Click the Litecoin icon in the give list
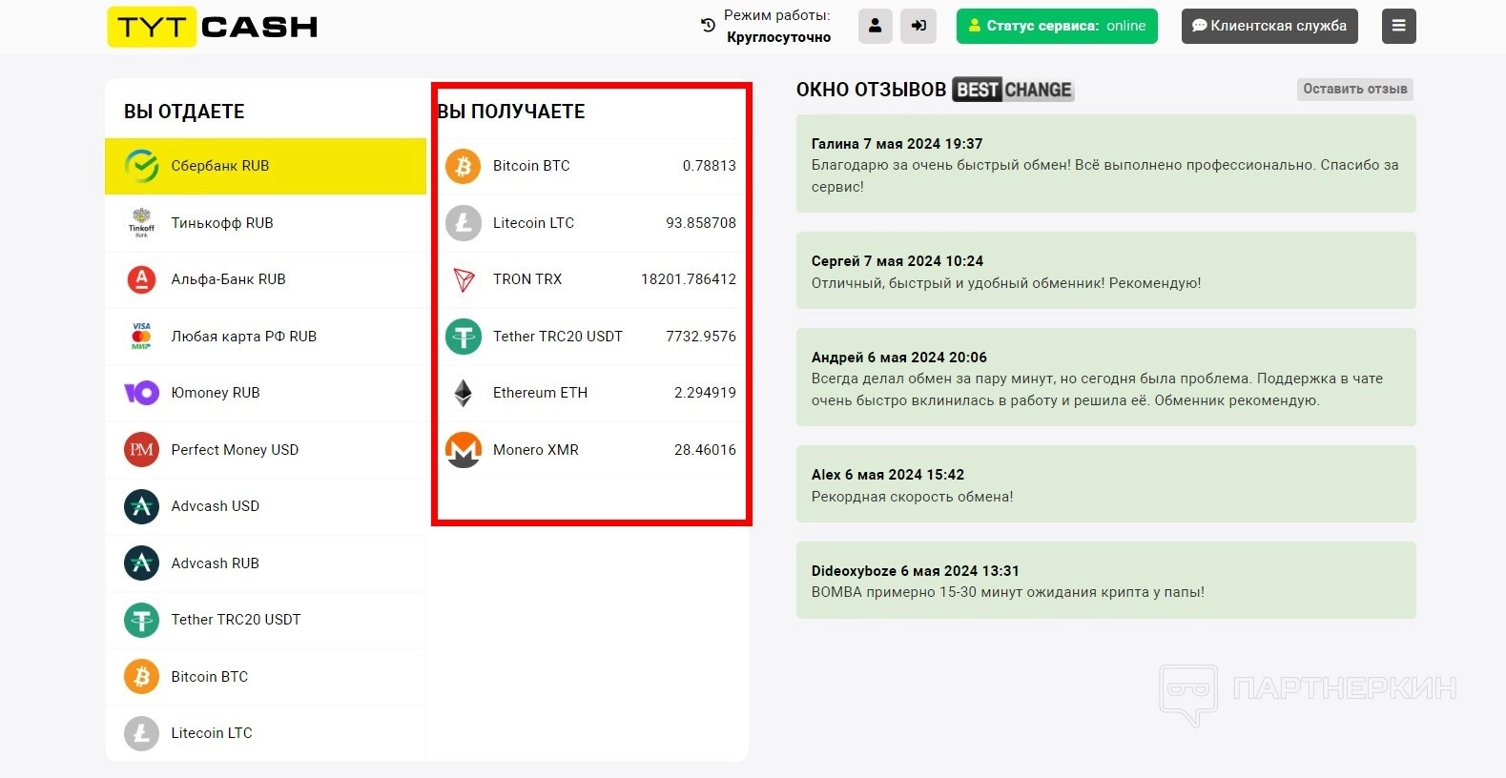1506x778 pixels. point(142,733)
